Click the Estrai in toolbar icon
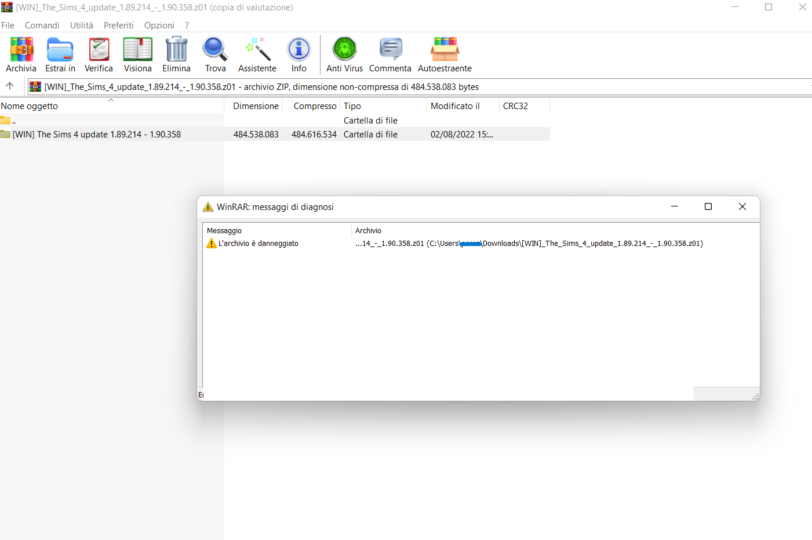This screenshot has height=540, width=812. click(x=60, y=50)
